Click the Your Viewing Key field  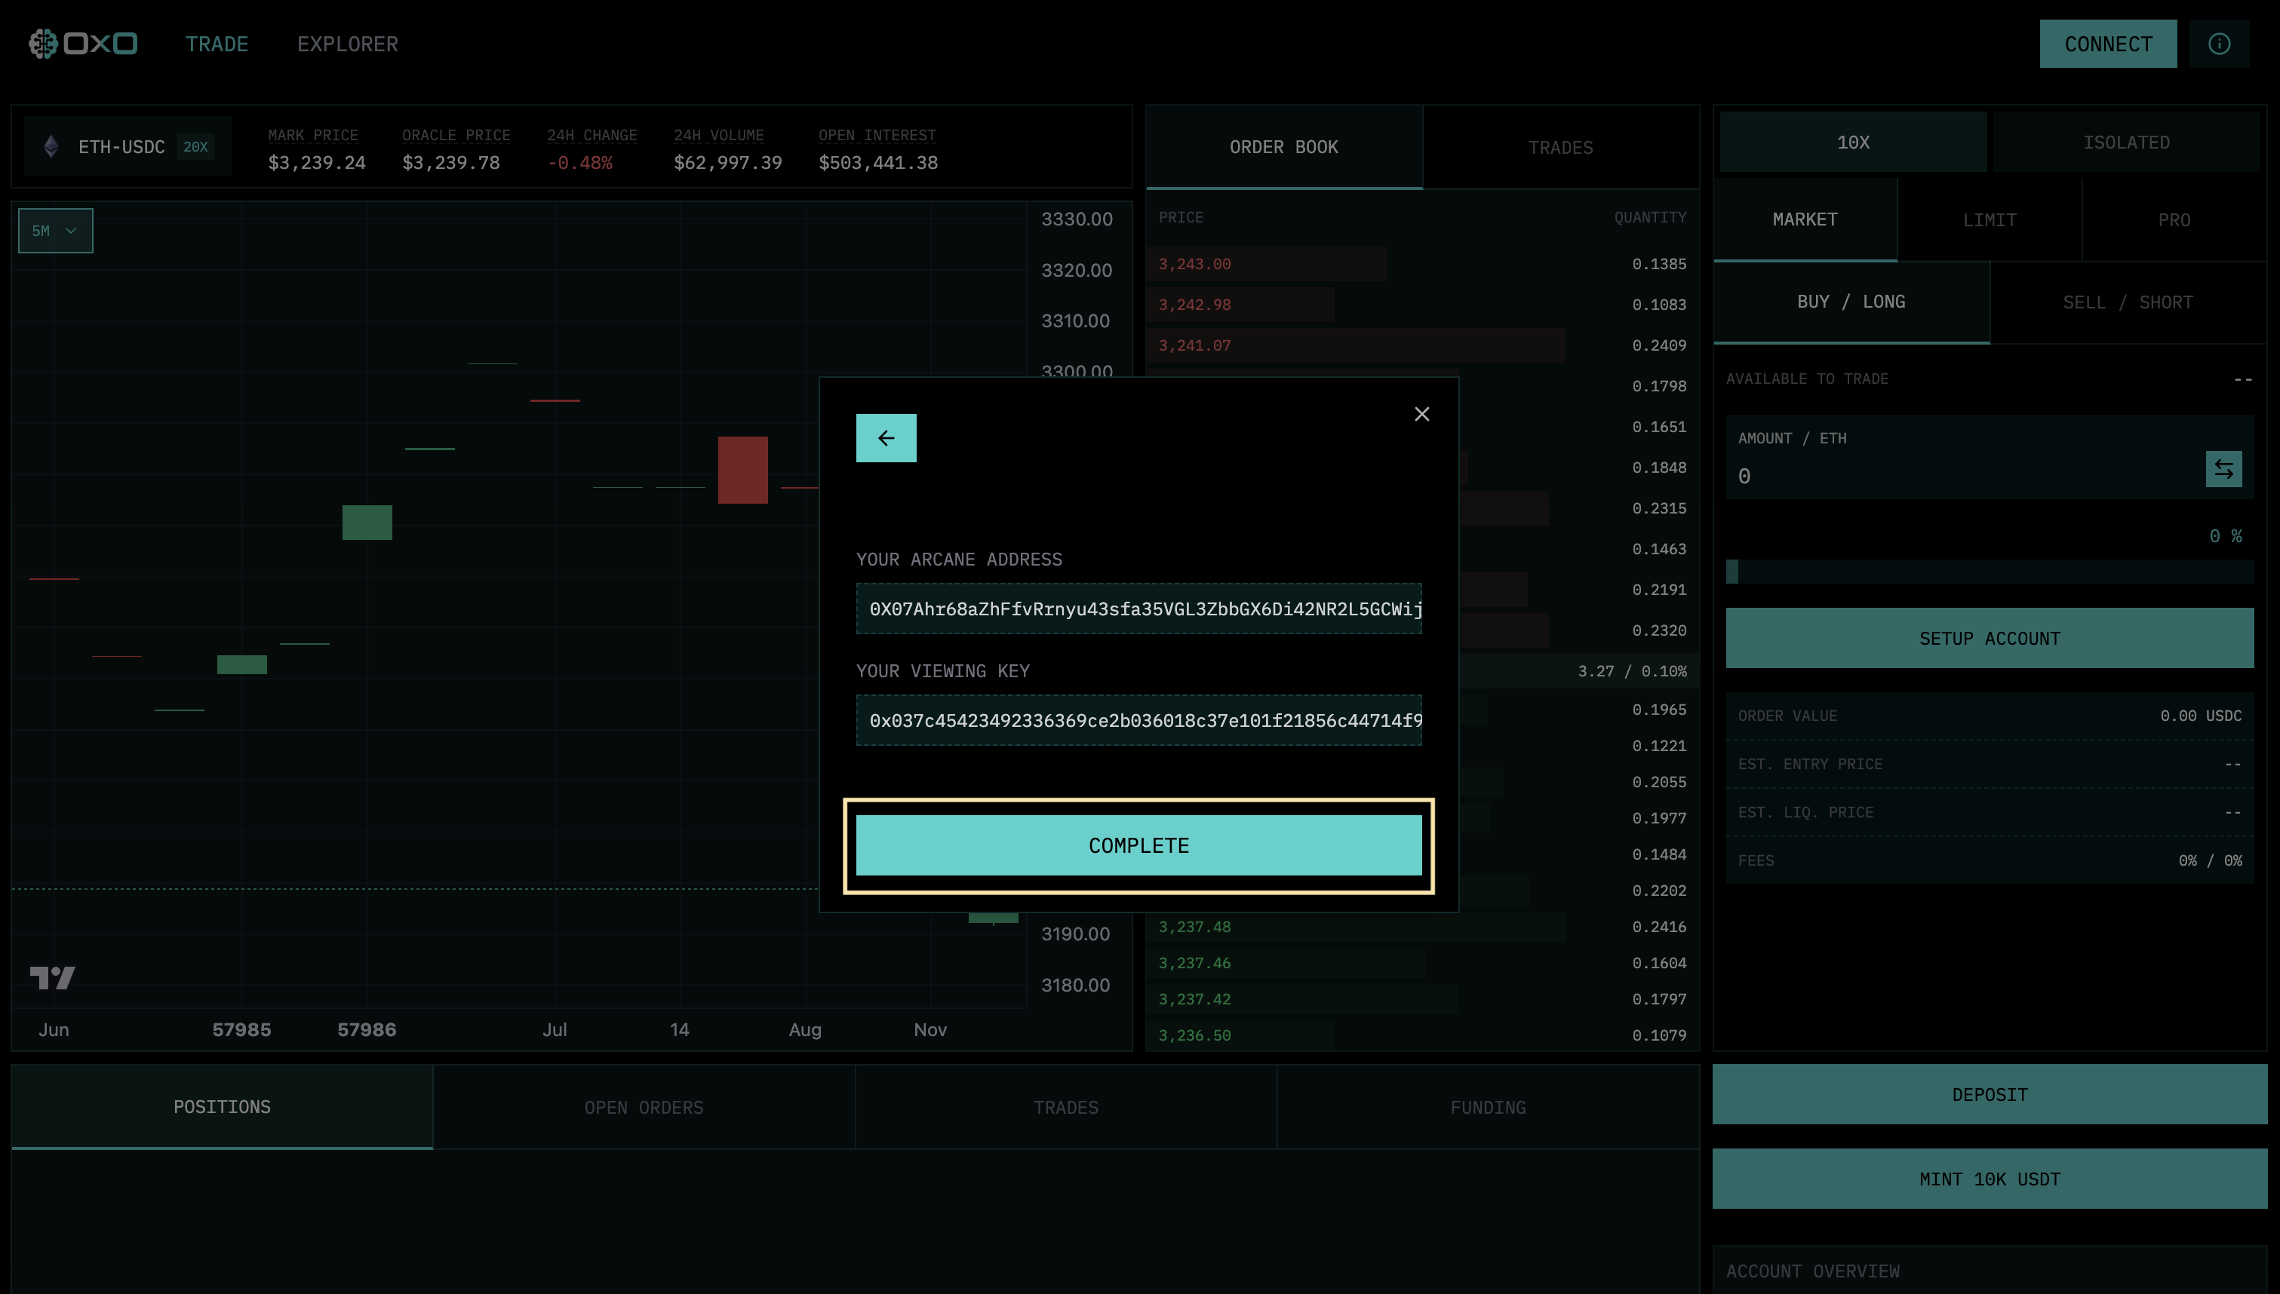pos(1138,721)
